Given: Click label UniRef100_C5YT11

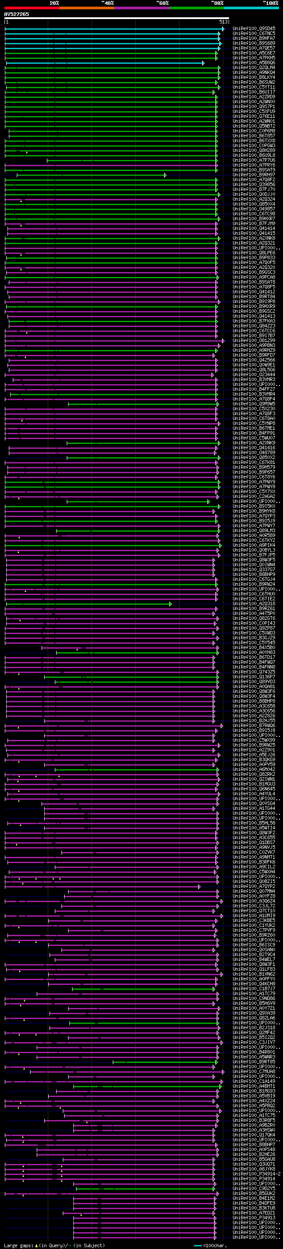Looking at the screenshot, I should point(254,87).
